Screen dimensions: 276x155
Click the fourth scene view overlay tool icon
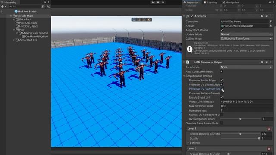(149, 19)
